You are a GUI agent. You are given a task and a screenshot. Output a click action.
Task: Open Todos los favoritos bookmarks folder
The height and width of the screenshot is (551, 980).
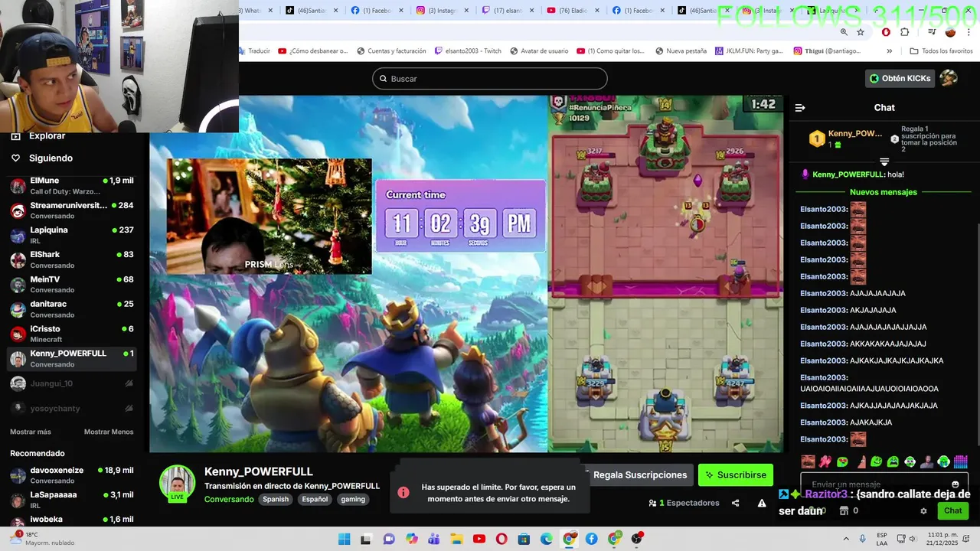point(941,51)
